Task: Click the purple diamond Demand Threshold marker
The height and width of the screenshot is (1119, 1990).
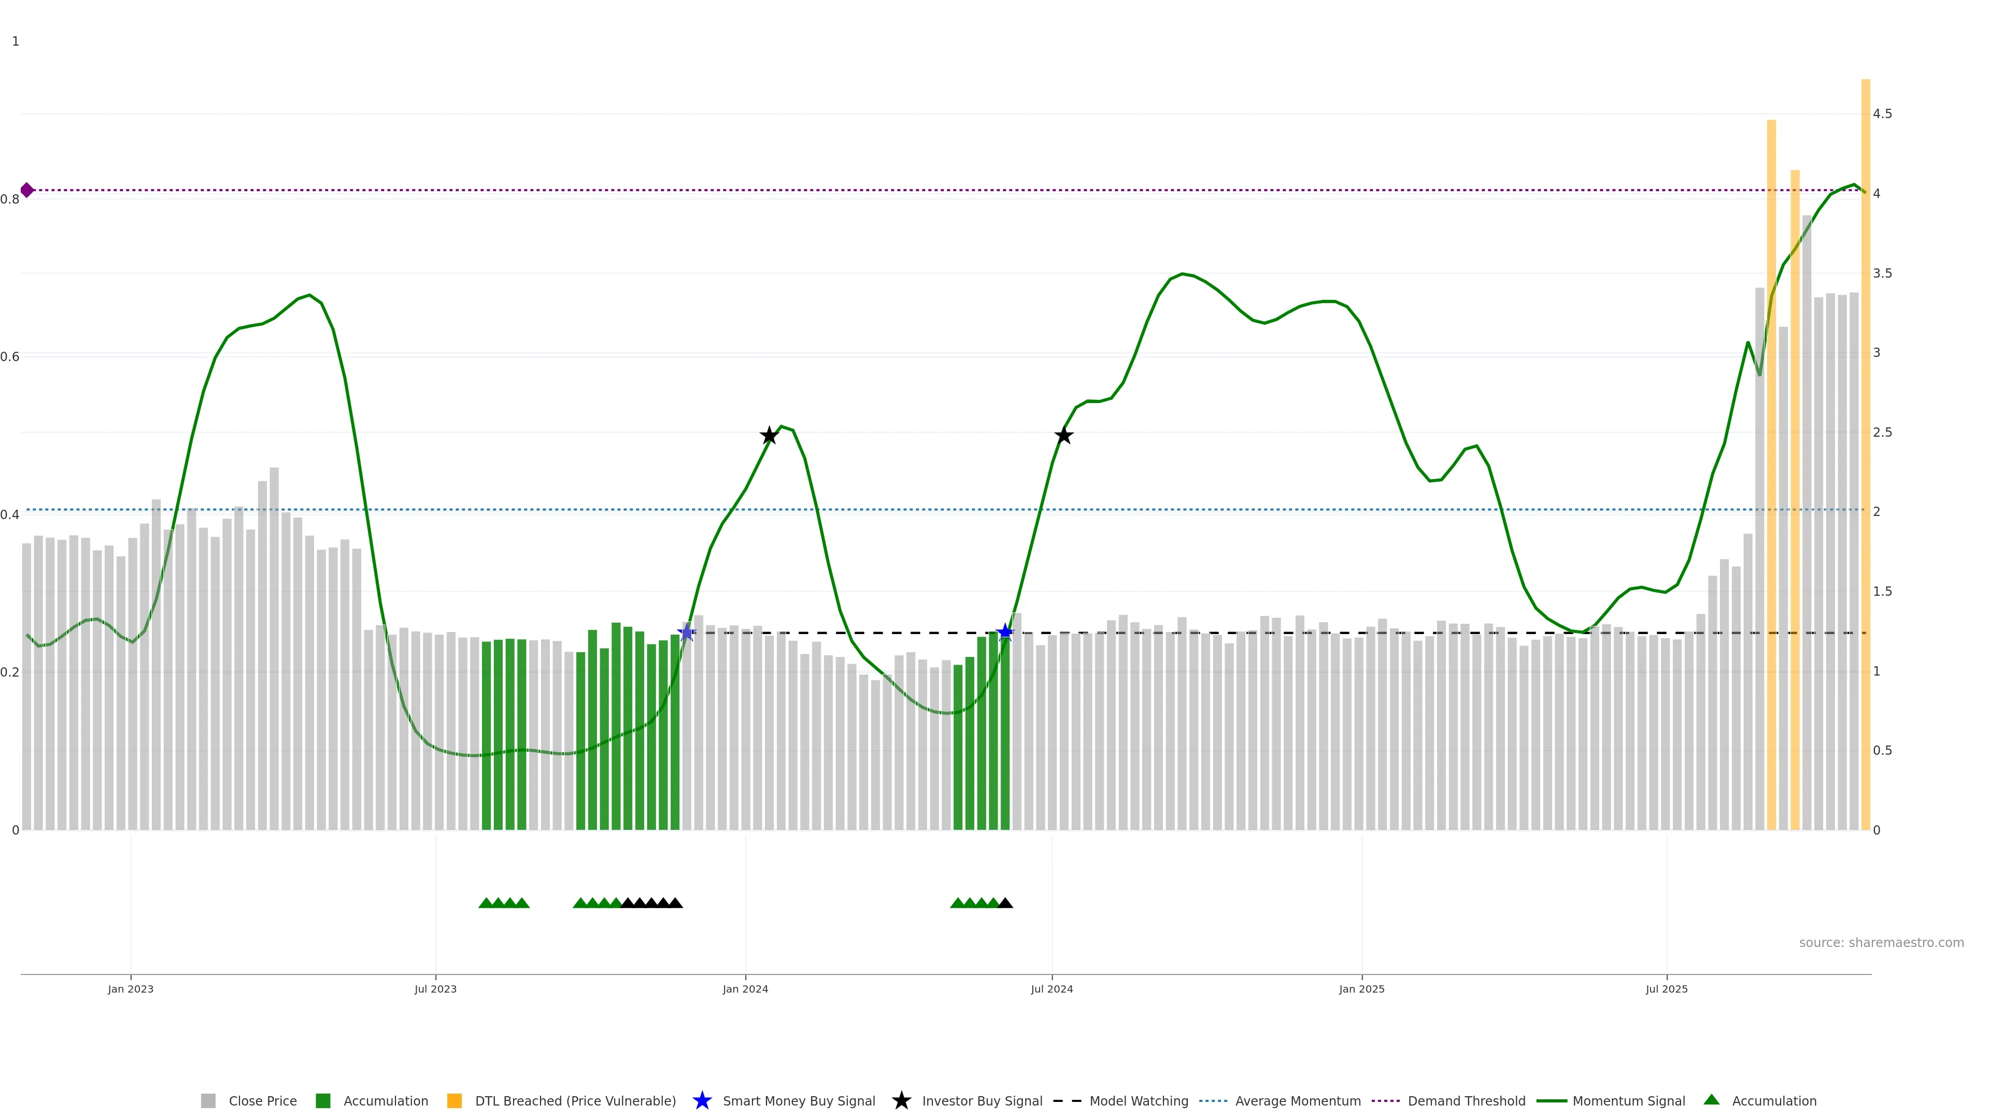Action: pyautogui.click(x=27, y=190)
